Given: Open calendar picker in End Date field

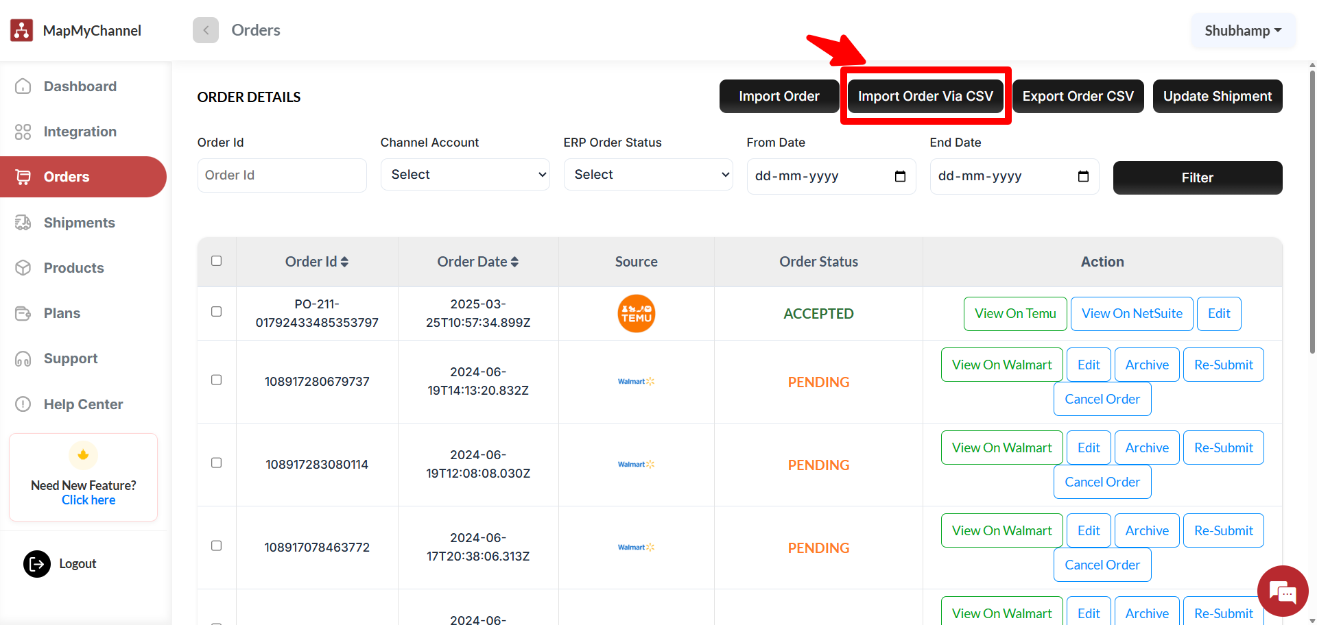Looking at the screenshot, I should click(x=1083, y=177).
